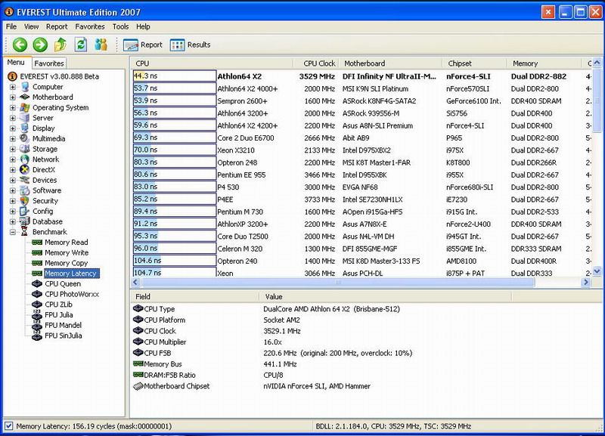Select Devices in the tree

(45, 180)
